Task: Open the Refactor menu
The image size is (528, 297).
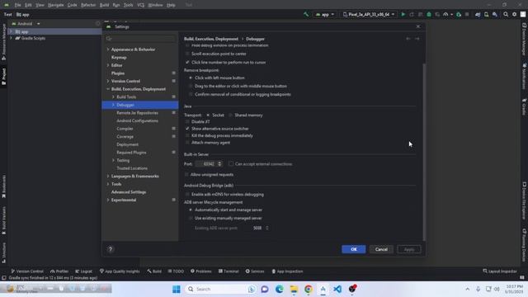Action: [88, 5]
